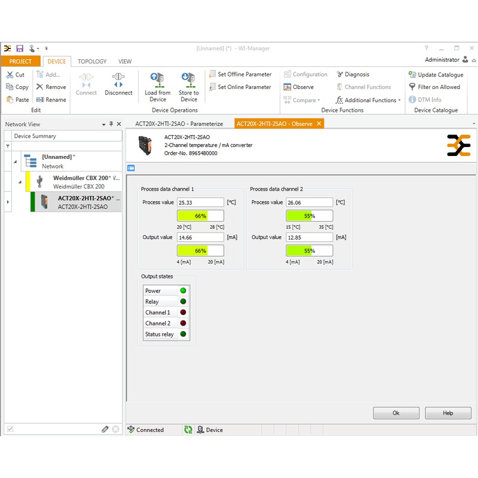Image resolution: width=478 pixels, height=478 pixels.
Task: Select the Weidmüller CBX 200 tree item
Action: point(73,182)
